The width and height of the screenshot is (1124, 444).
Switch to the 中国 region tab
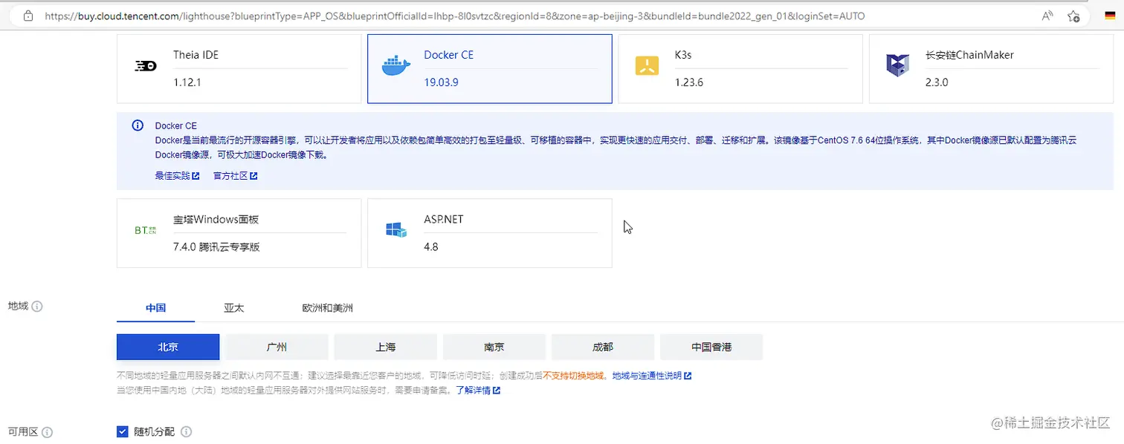(x=156, y=307)
